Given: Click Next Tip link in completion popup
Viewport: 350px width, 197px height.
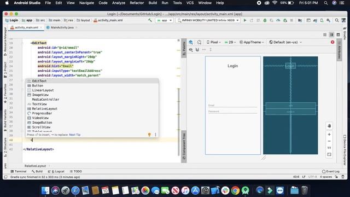Looking at the screenshot, I should coord(74,135).
